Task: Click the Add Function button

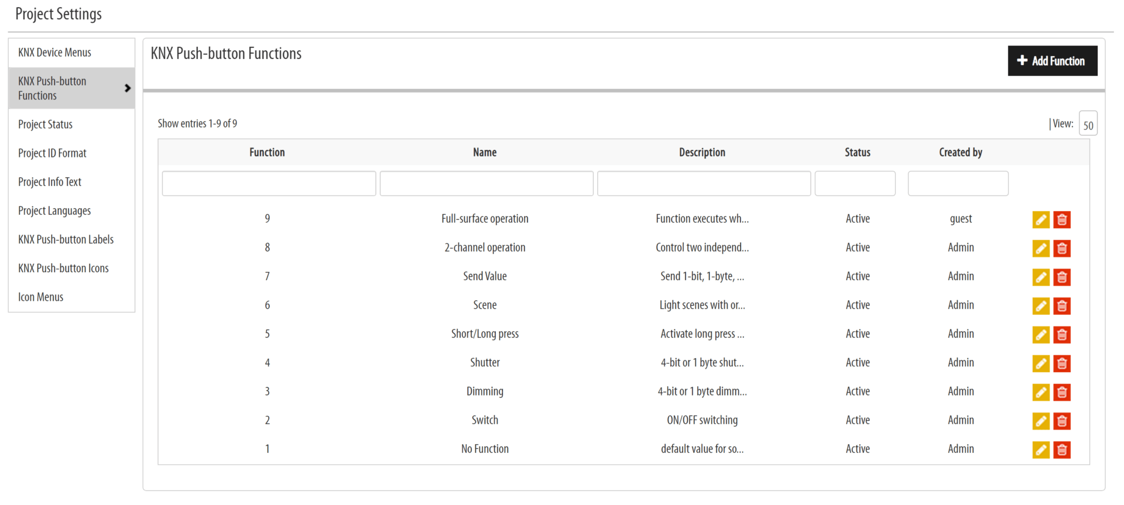Action: click(1052, 61)
